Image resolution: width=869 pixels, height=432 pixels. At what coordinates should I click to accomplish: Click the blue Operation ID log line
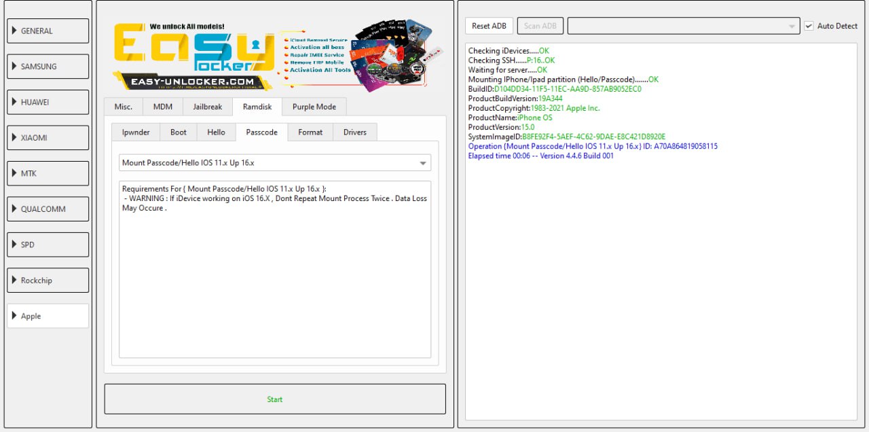(593, 146)
